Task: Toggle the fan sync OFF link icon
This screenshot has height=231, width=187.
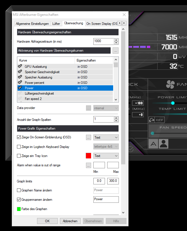Action: click(156, 120)
